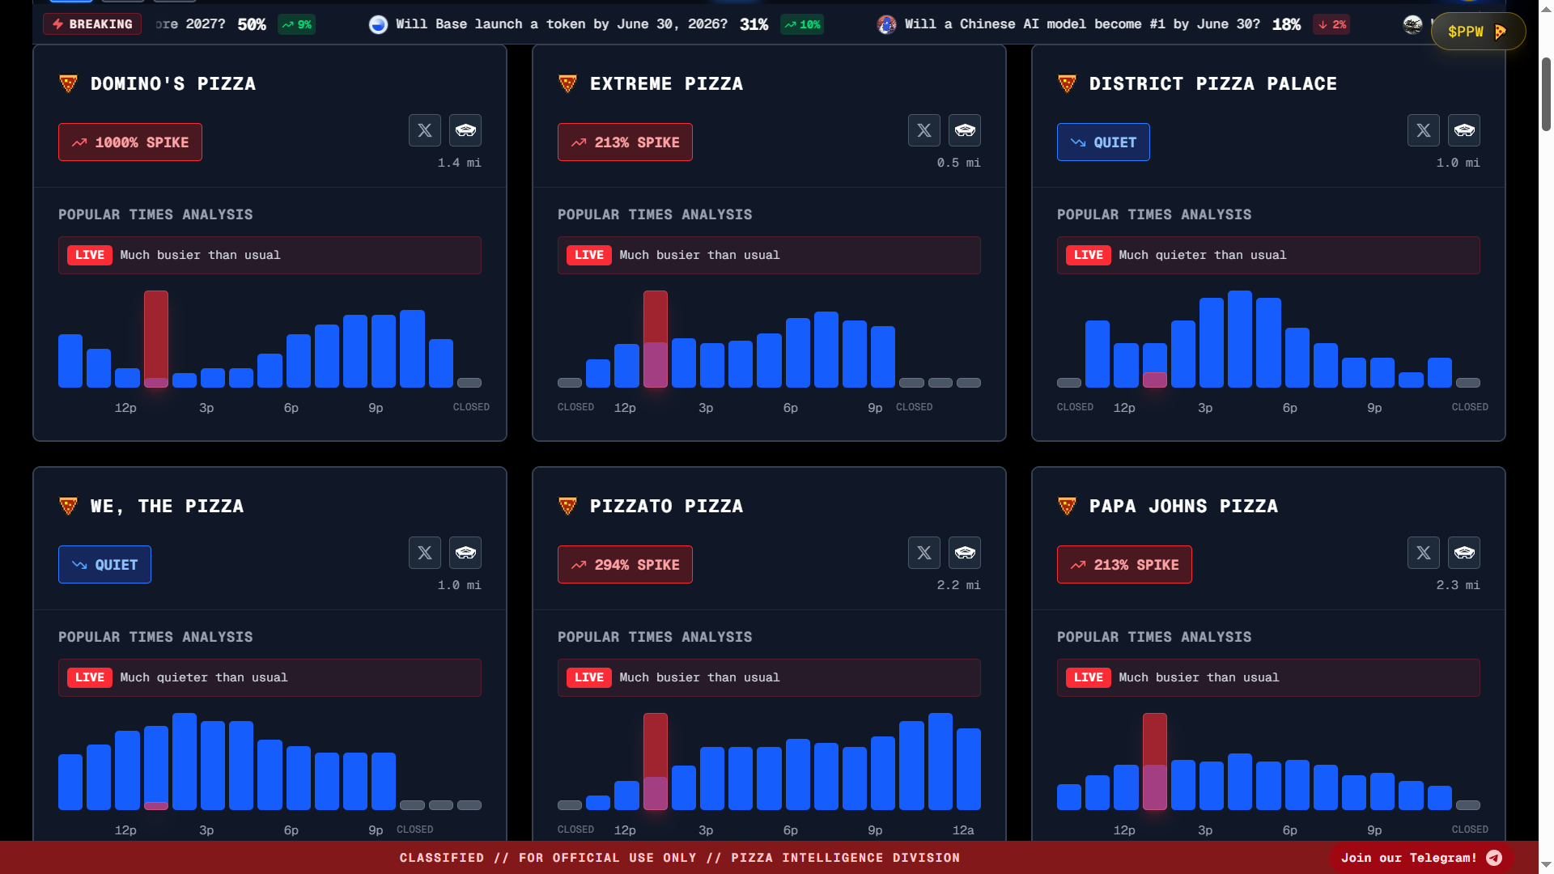This screenshot has height=874, width=1554.
Task: Click the 294% SPIKE badge on Pizzato Pizza
Action: click(x=625, y=565)
